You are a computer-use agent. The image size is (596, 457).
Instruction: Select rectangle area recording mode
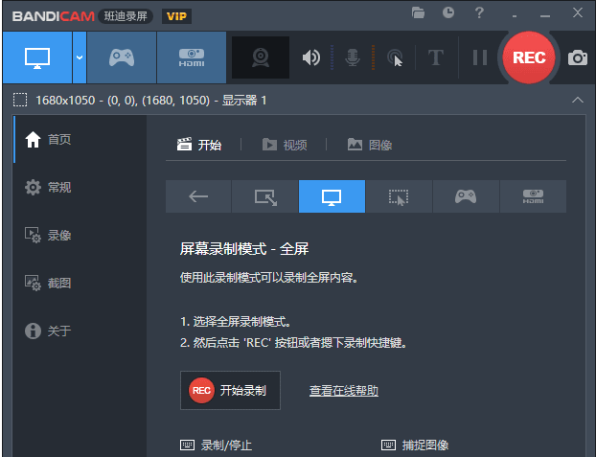click(x=264, y=196)
